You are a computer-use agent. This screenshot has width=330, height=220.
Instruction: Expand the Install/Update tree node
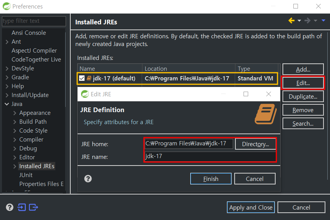(x=7, y=95)
